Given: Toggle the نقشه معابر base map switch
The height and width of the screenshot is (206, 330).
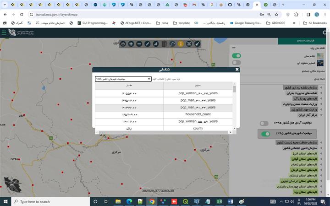Looking at the screenshot, I should (236, 56).
